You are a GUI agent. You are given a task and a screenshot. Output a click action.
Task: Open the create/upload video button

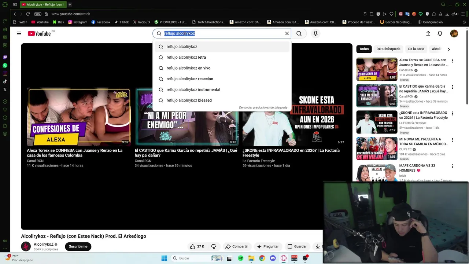pyautogui.click(x=428, y=33)
